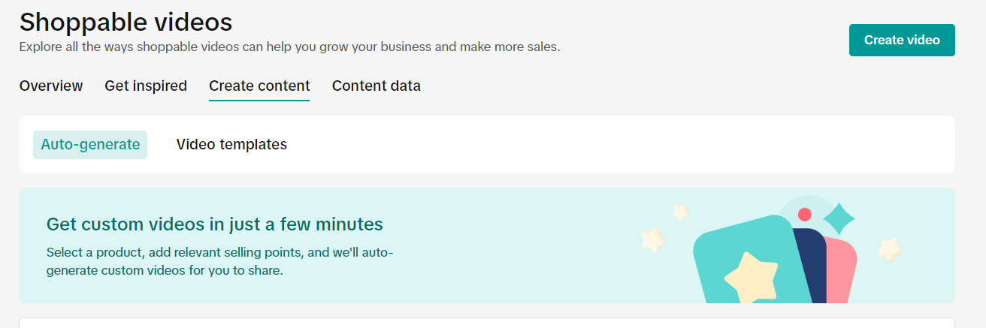Switch to the Overview tab
Viewport: 986px width, 328px height.
(51, 86)
